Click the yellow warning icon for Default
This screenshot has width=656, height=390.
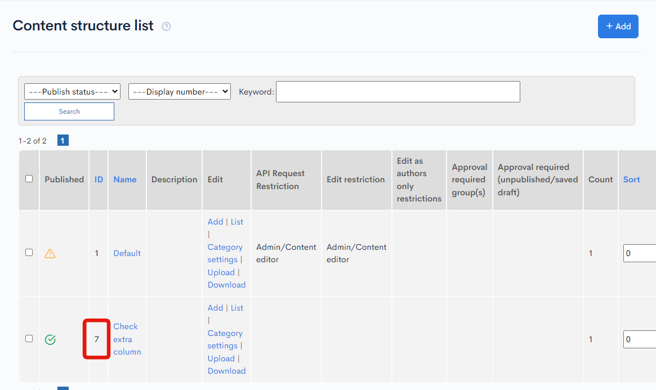pos(50,253)
